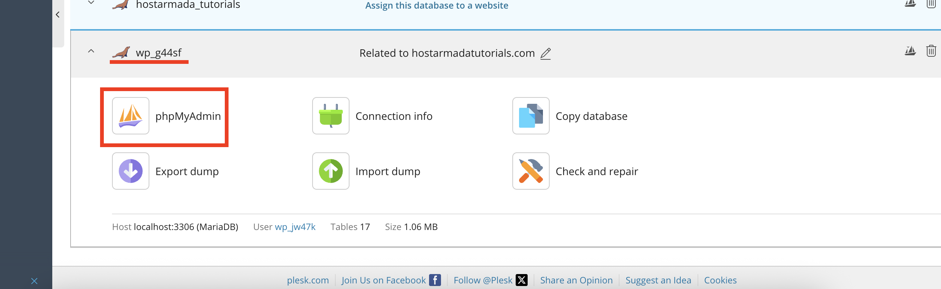Delete wp_g44sf using the trash icon

[931, 51]
